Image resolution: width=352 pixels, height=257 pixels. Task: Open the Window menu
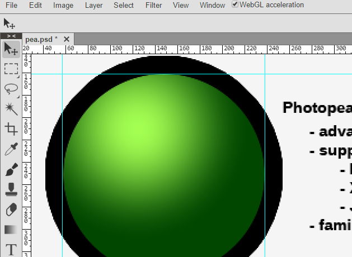(x=212, y=5)
